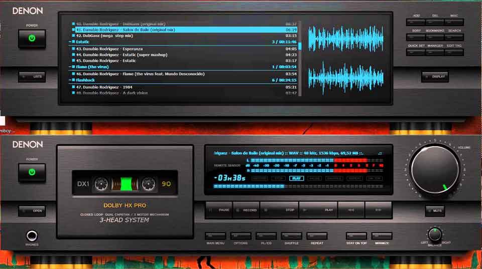The height and width of the screenshot is (269, 482).
Task: Click the RECORD button
Action: click(x=246, y=210)
